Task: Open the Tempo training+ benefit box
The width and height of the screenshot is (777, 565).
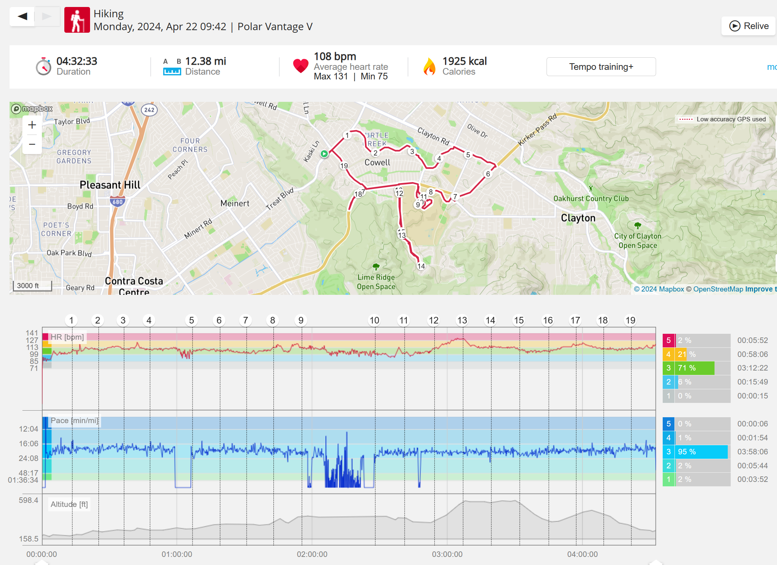Action: click(x=601, y=67)
